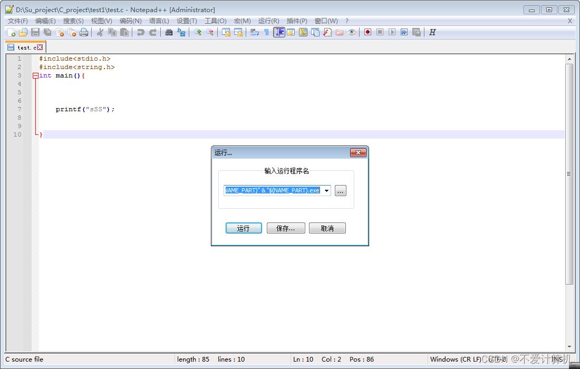Click the Undo icon

141,32
